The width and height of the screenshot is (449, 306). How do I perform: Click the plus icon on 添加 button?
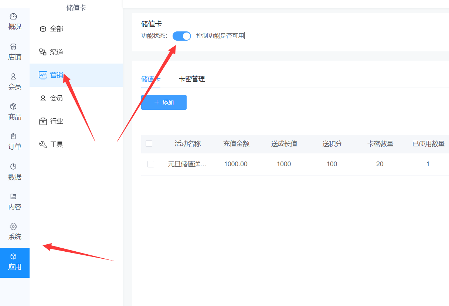pyautogui.click(x=157, y=102)
